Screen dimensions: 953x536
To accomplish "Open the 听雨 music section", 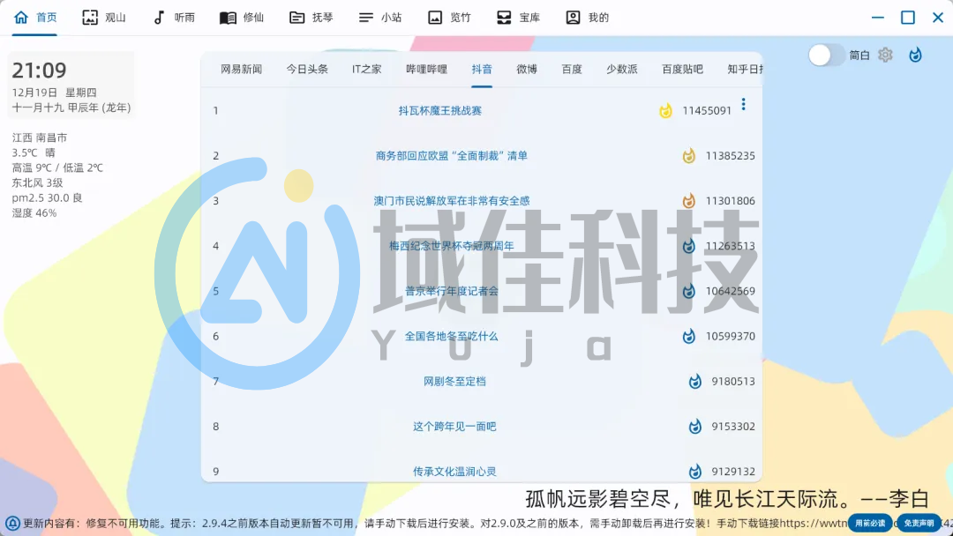I will pyautogui.click(x=173, y=18).
